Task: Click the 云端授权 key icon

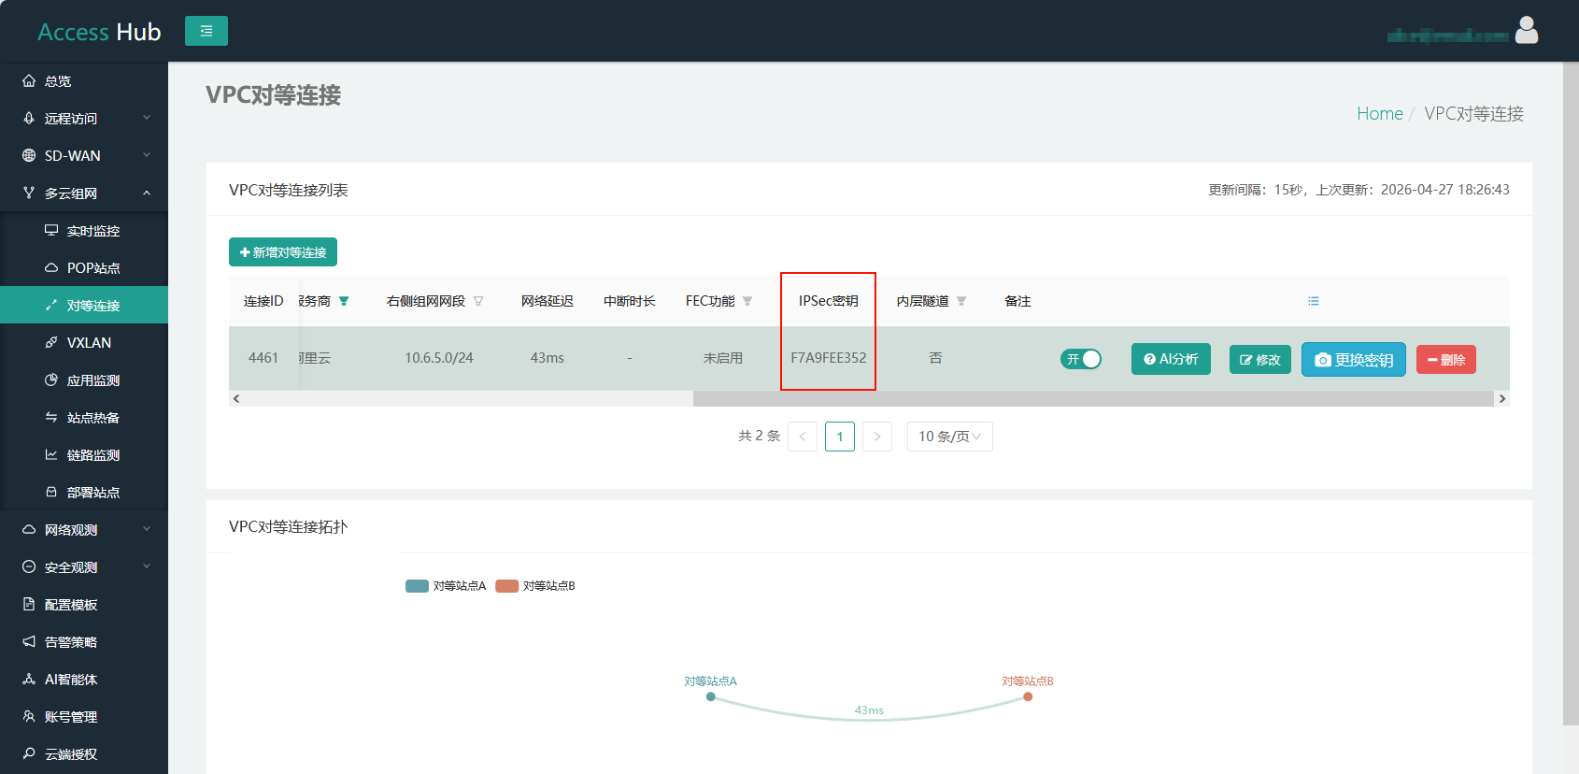Action: tap(29, 753)
